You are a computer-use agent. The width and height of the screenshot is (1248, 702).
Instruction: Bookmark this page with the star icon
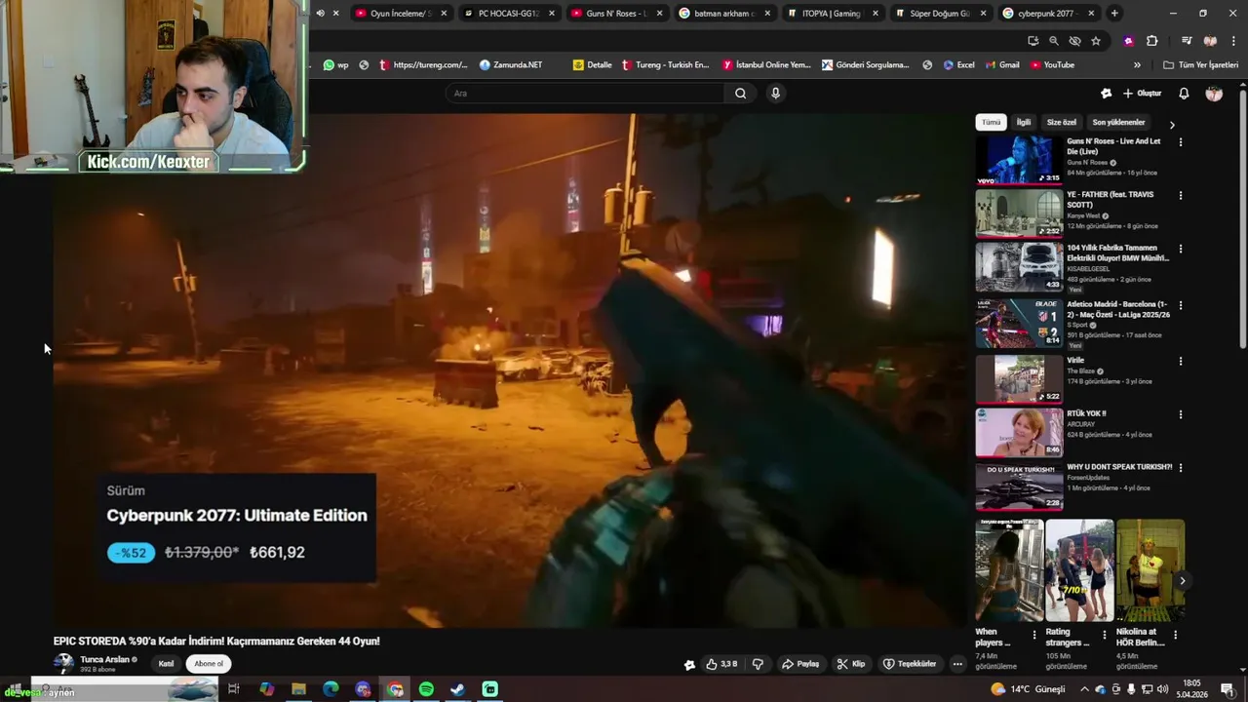tap(1096, 41)
